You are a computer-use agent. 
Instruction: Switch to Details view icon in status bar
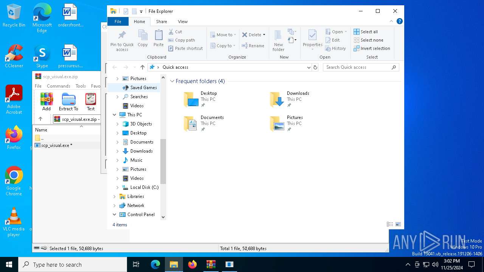[390, 224]
